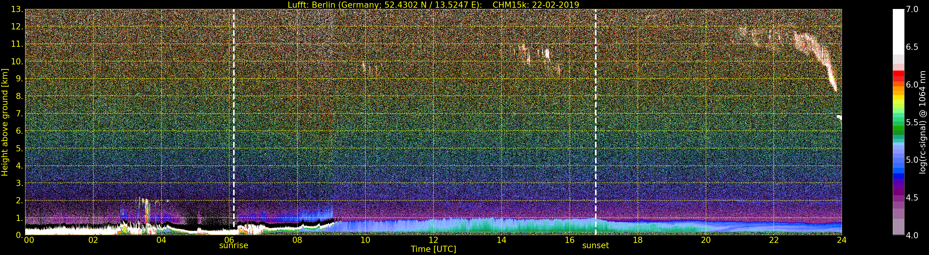
Task: Click the "08" time axis tick label
Action: 297,240
